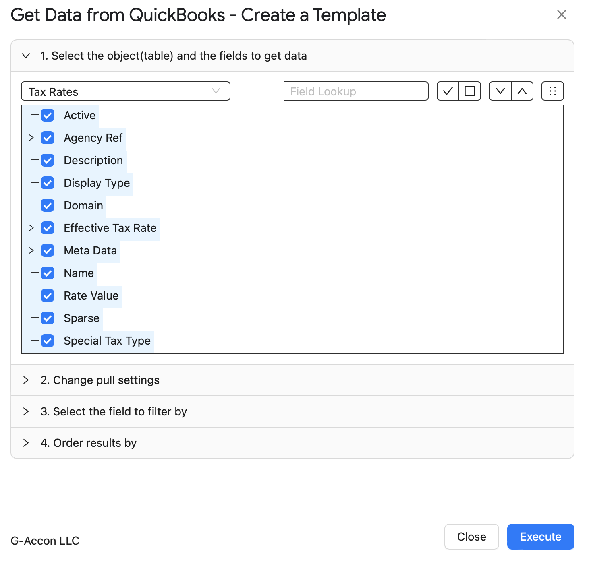Toggle the Description field checkbox
Image resolution: width=589 pixels, height=562 pixels.
tap(48, 161)
